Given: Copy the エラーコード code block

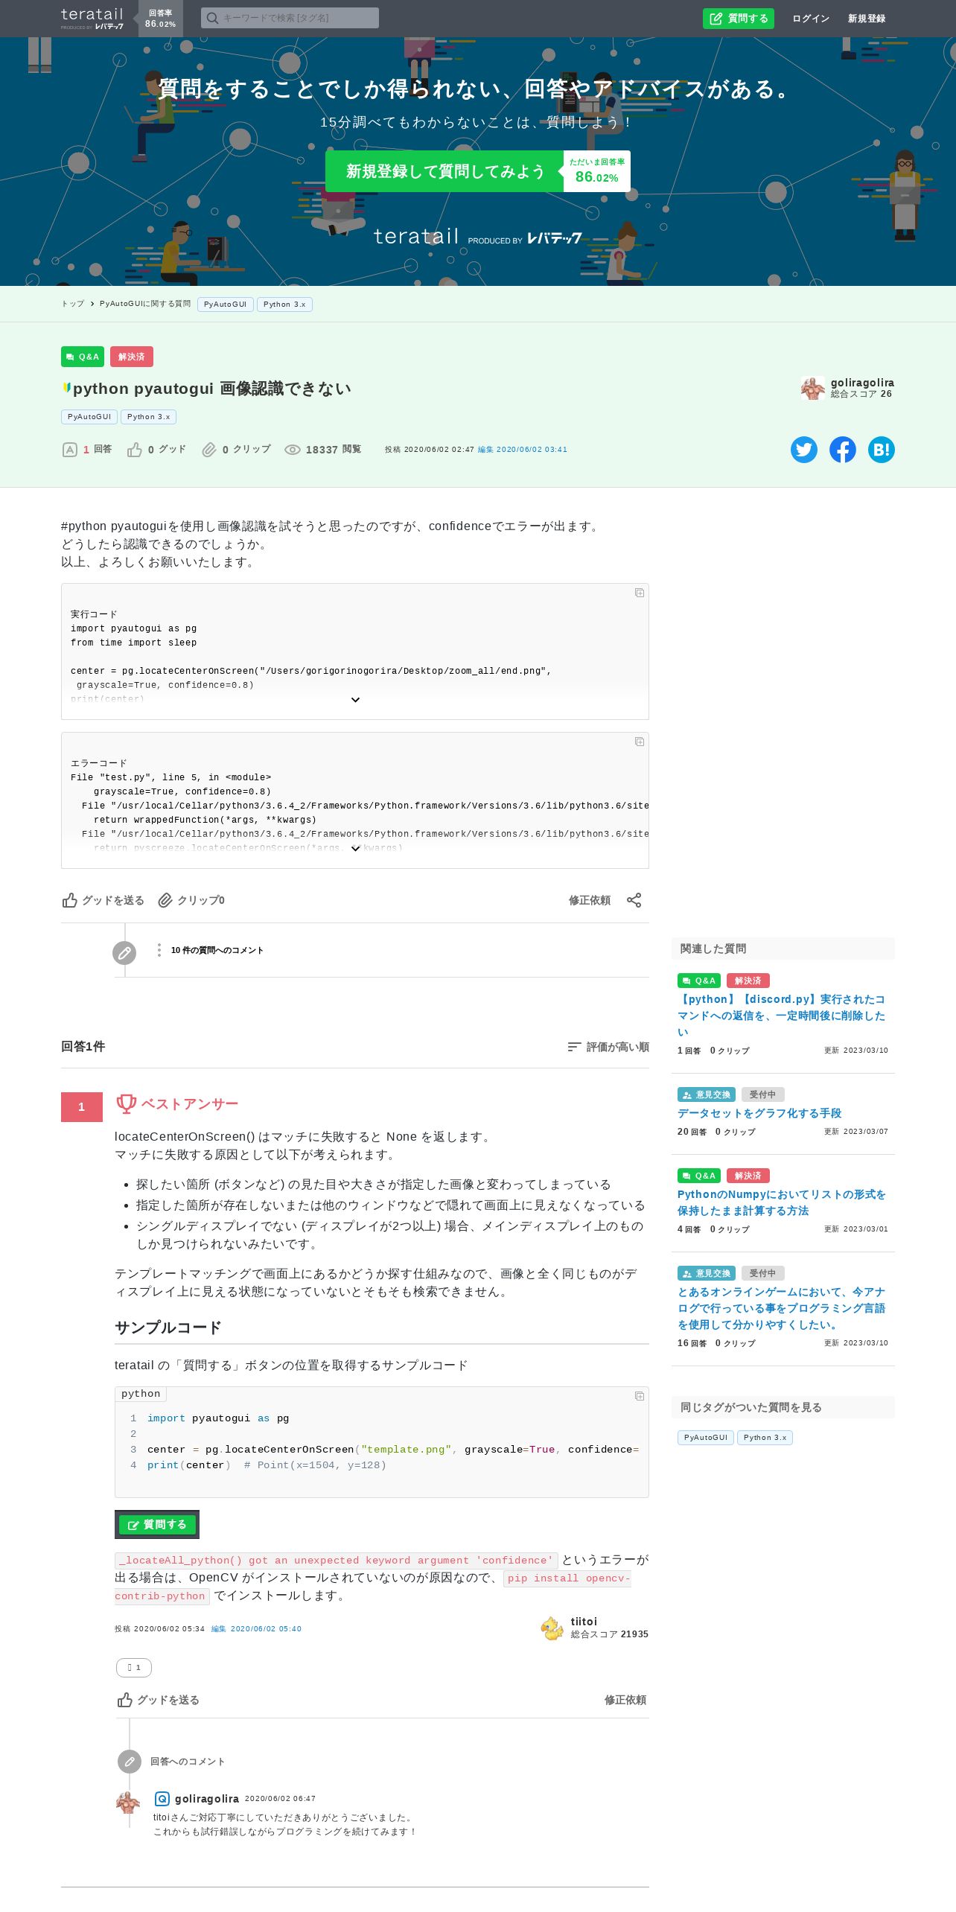Looking at the screenshot, I should pyautogui.click(x=640, y=742).
